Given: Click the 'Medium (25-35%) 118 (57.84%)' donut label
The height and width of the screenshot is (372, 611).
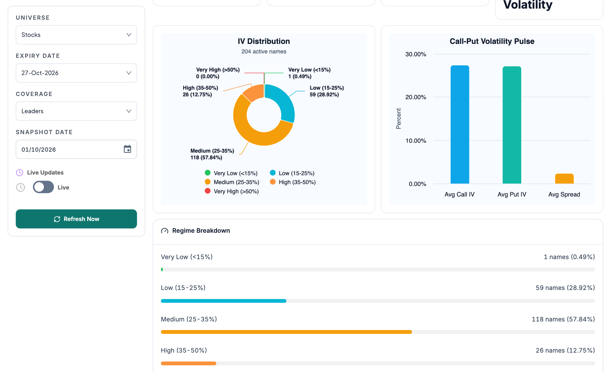Looking at the screenshot, I should 212,154.
